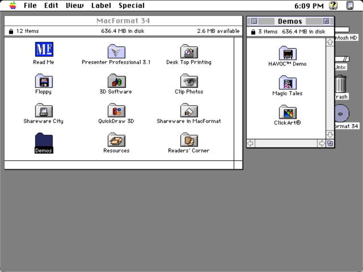Click the lock icon in MacFormat 34 window

click(11, 31)
